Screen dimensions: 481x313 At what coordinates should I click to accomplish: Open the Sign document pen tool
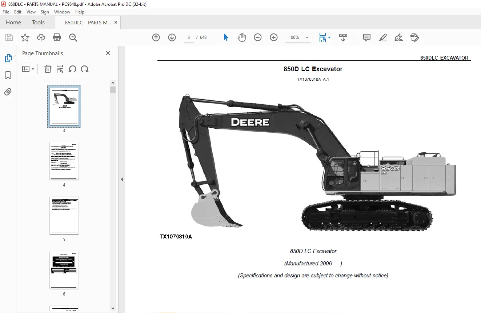tap(398, 37)
